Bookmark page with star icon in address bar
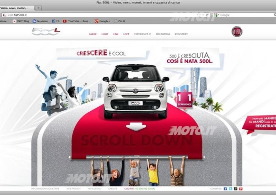This screenshot has width=276, height=195. pos(199,15)
